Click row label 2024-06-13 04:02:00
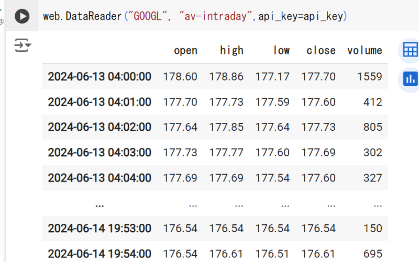 click(x=100, y=127)
